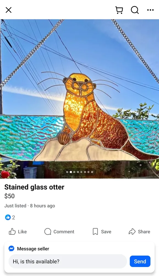The width and height of the screenshot is (159, 276).
Task: Tap the 'Stained glass otter' title
Action: coord(34,187)
